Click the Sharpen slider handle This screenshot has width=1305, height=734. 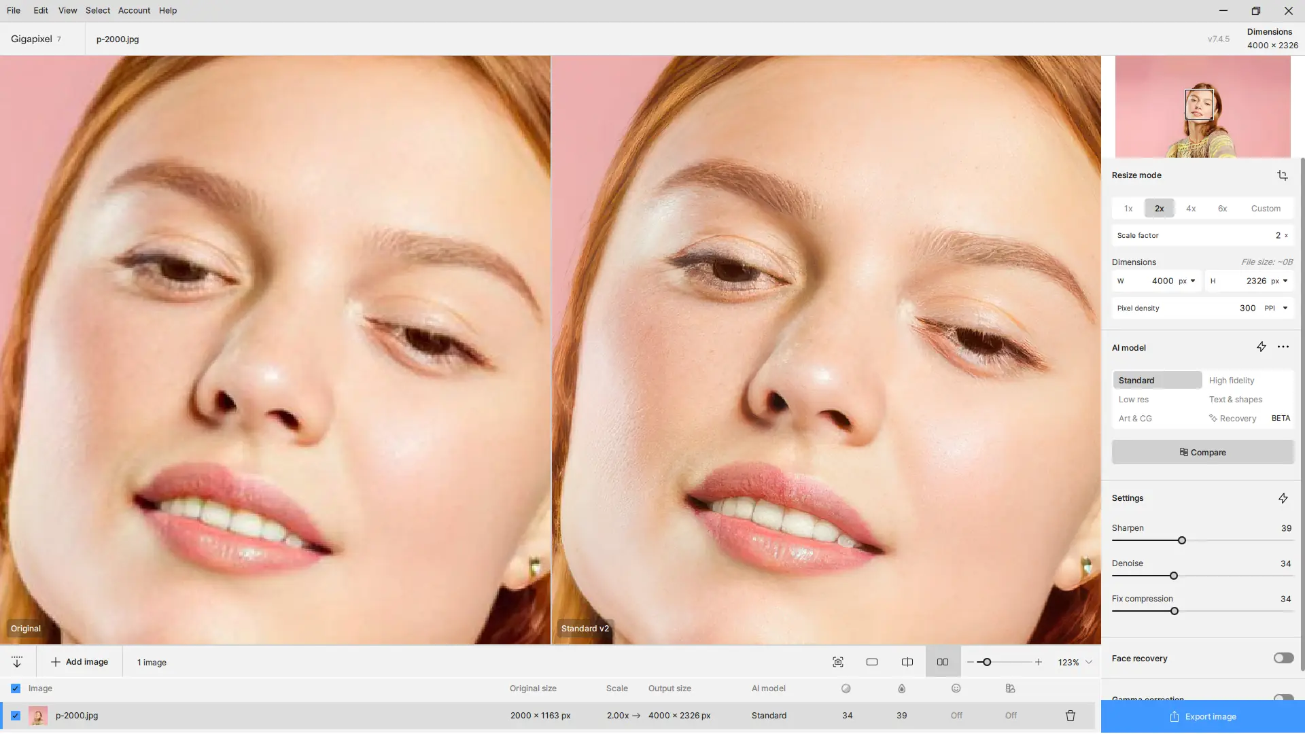(1181, 540)
